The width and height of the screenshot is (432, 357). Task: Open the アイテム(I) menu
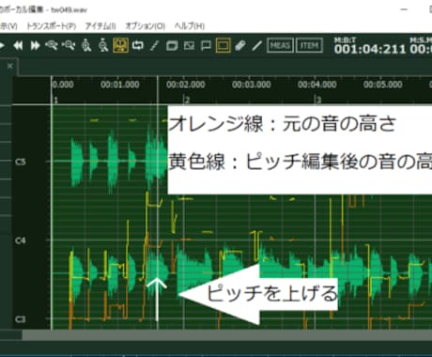click(100, 26)
